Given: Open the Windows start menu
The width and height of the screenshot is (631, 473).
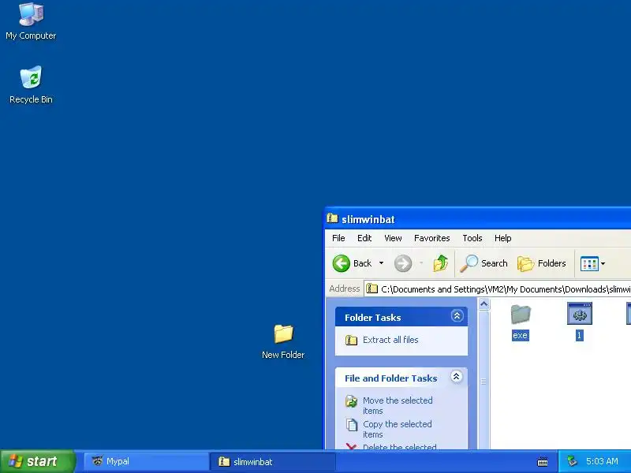Looking at the screenshot, I should pos(37,461).
